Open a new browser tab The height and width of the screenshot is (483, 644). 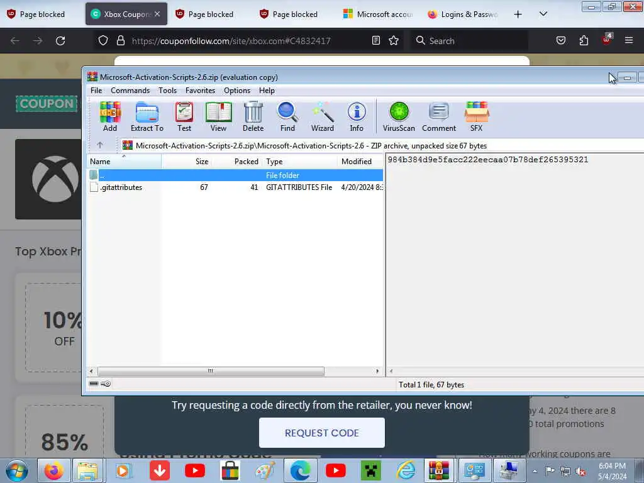518,14
